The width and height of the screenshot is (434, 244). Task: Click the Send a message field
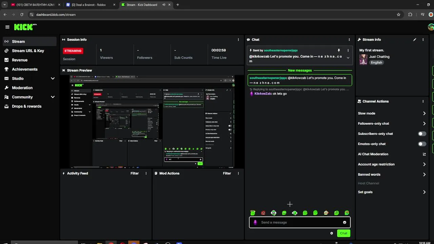click(300, 222)
